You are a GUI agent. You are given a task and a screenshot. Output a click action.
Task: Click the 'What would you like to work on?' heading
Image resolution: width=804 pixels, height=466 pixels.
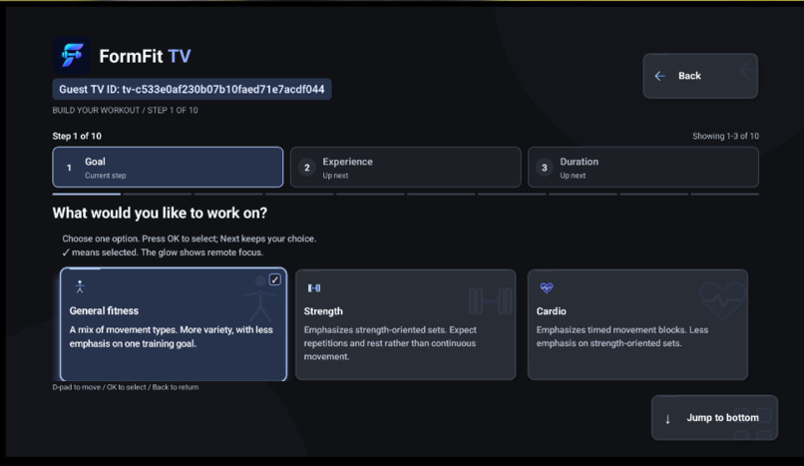[160, 213]
